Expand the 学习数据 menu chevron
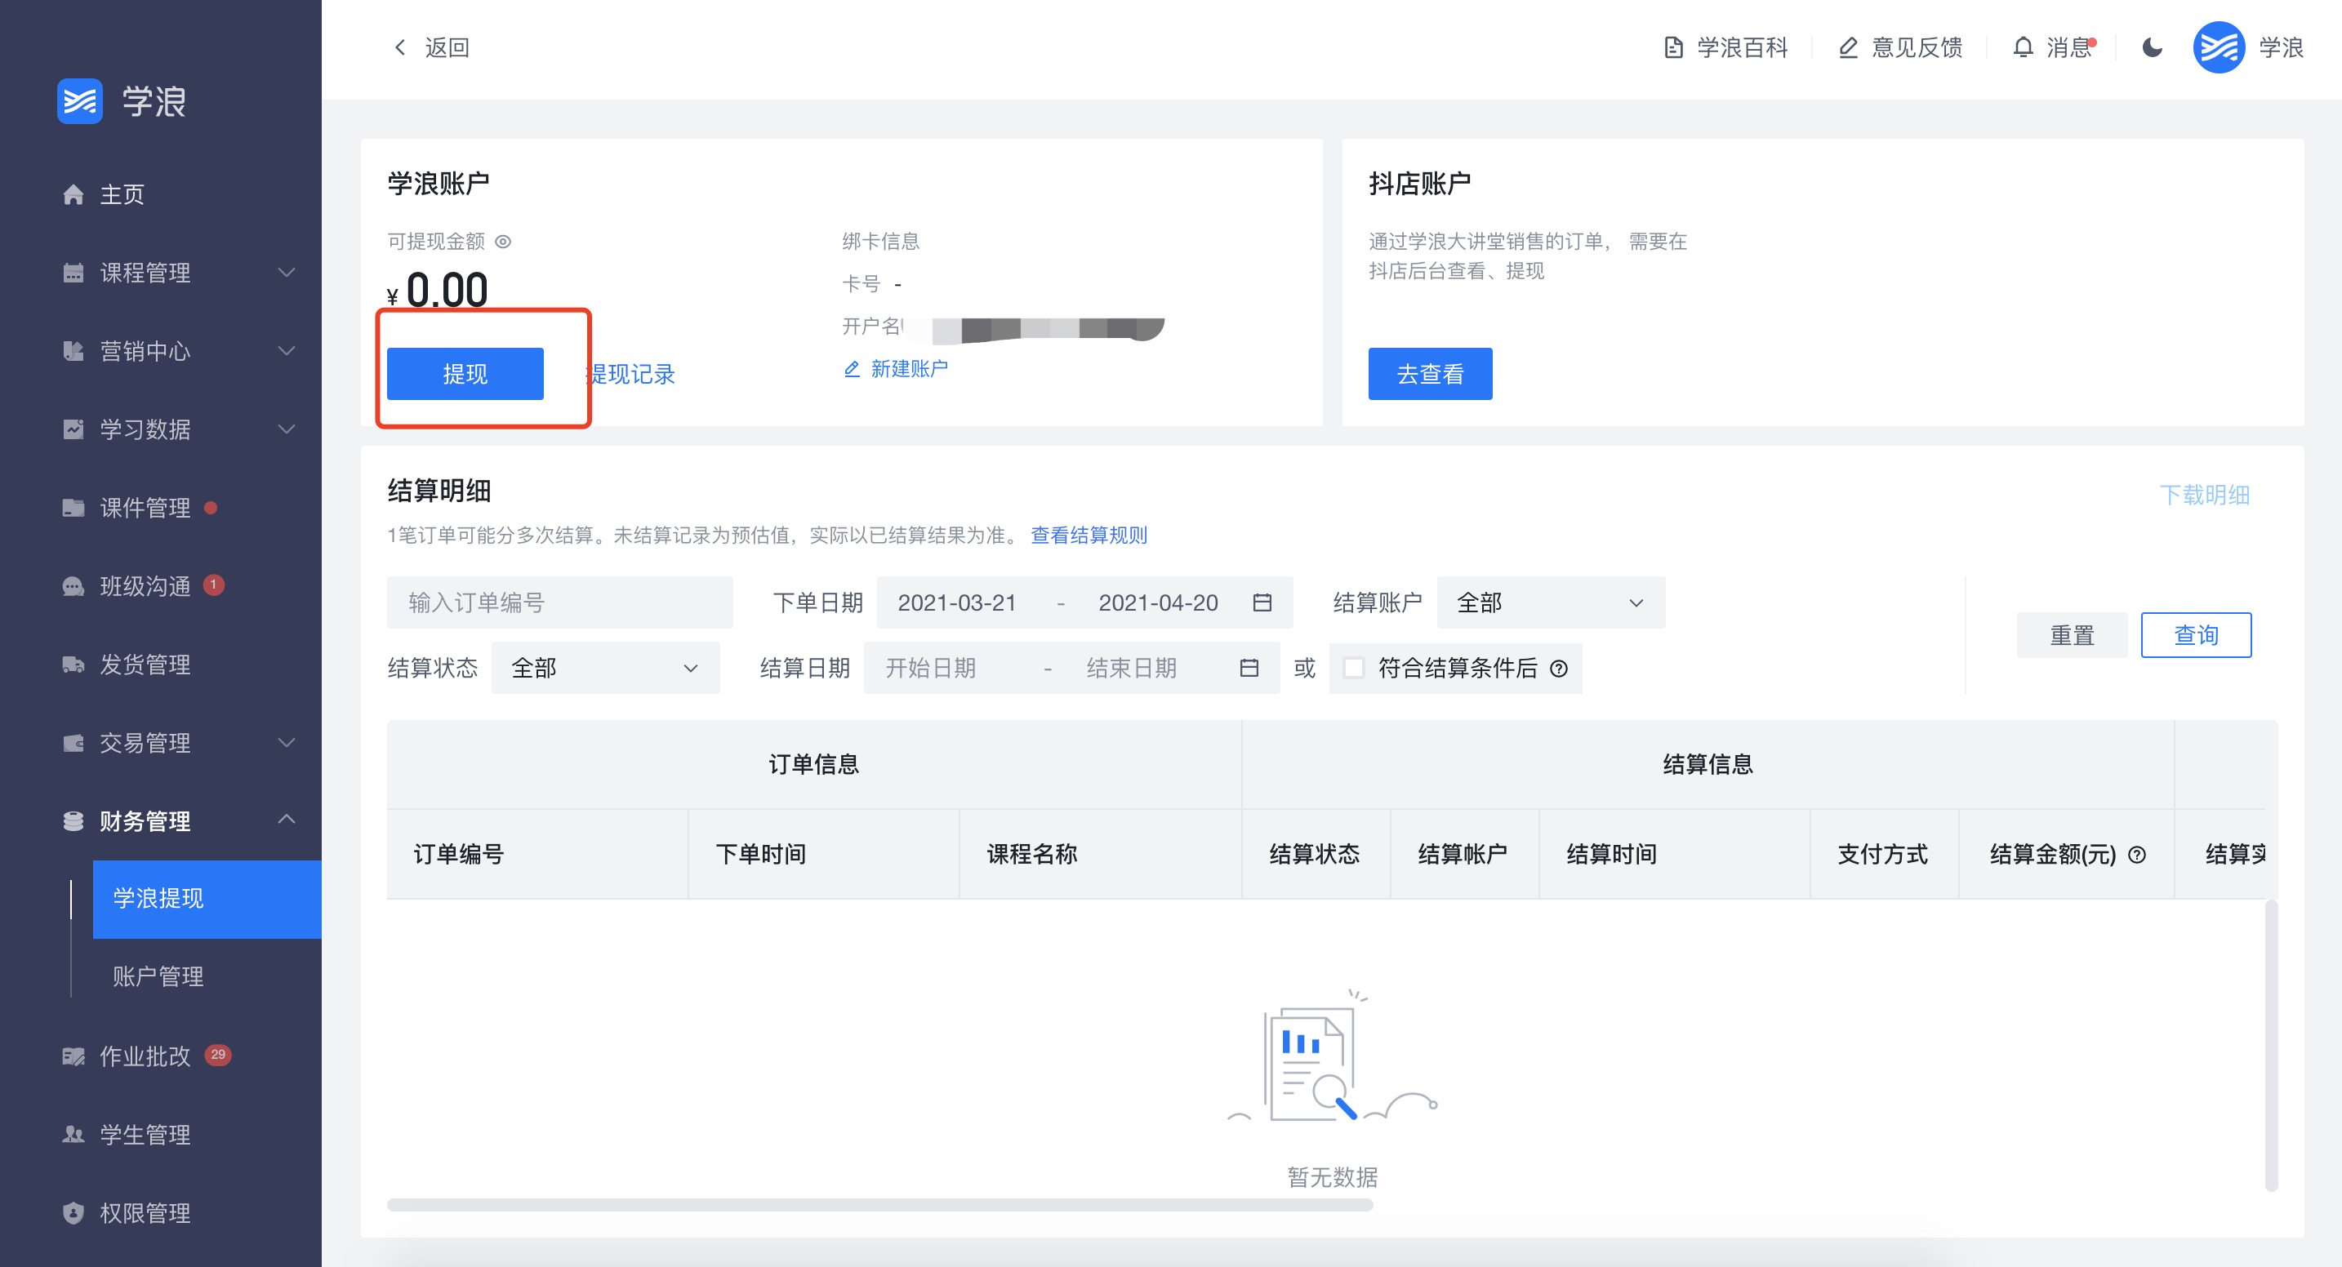 point(287,429)
